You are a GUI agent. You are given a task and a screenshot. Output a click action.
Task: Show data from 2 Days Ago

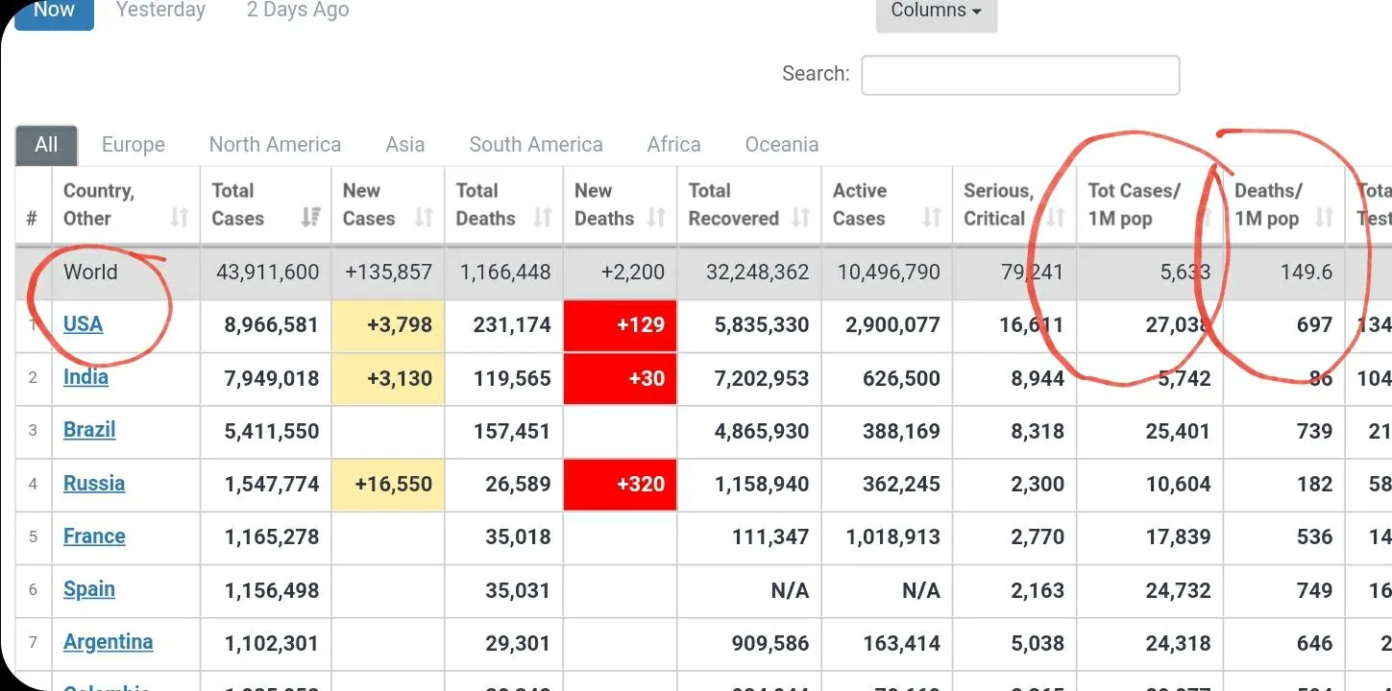point(298,12)
